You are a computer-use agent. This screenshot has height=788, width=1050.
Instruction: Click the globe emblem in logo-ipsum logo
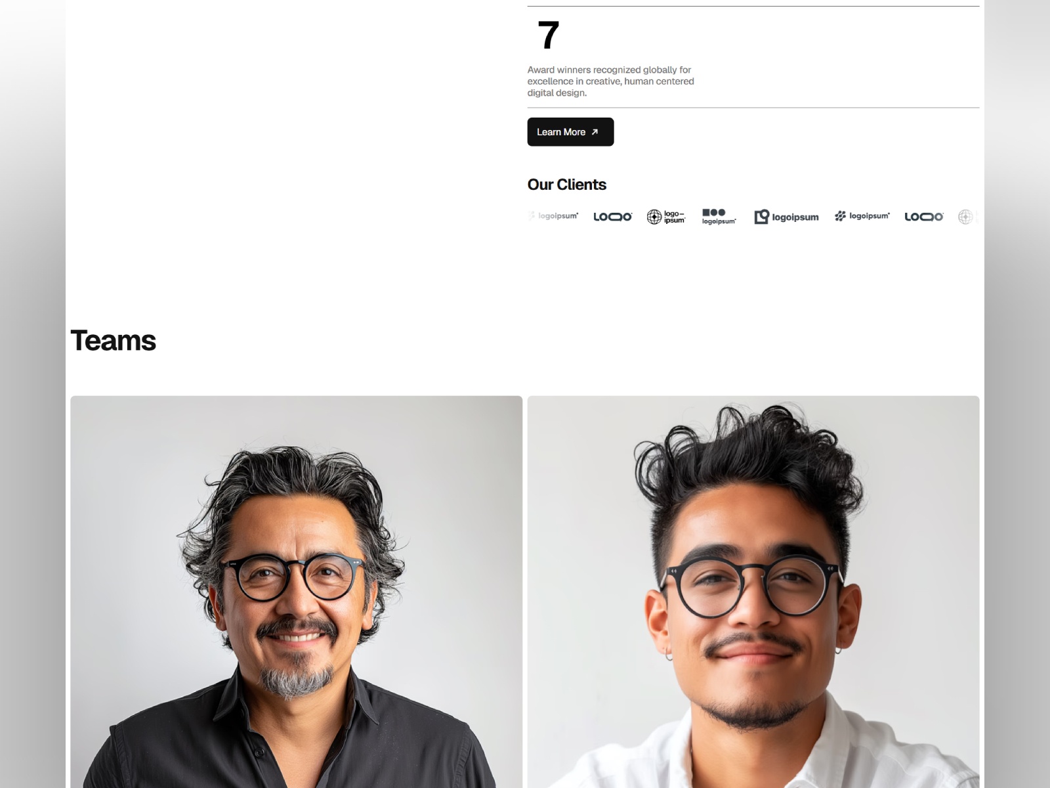pyautogui.click(x=654, y=217)
